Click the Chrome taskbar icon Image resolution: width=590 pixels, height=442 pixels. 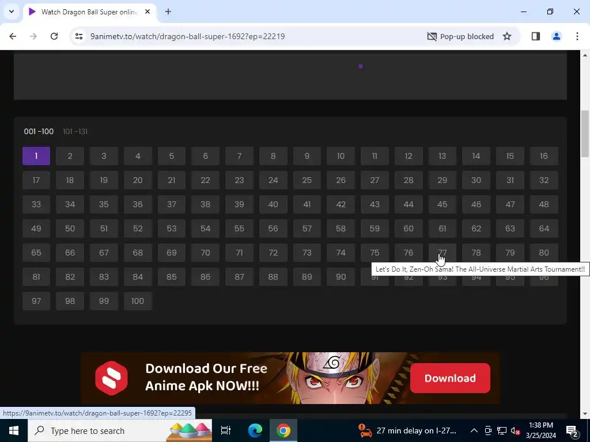(x=283, y=430)
